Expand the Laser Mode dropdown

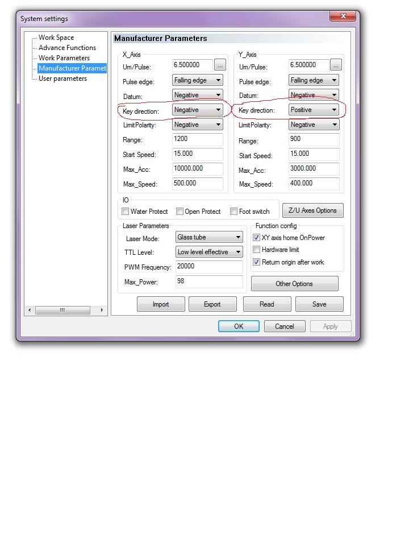pyautogui.click(x=208, y=237)
